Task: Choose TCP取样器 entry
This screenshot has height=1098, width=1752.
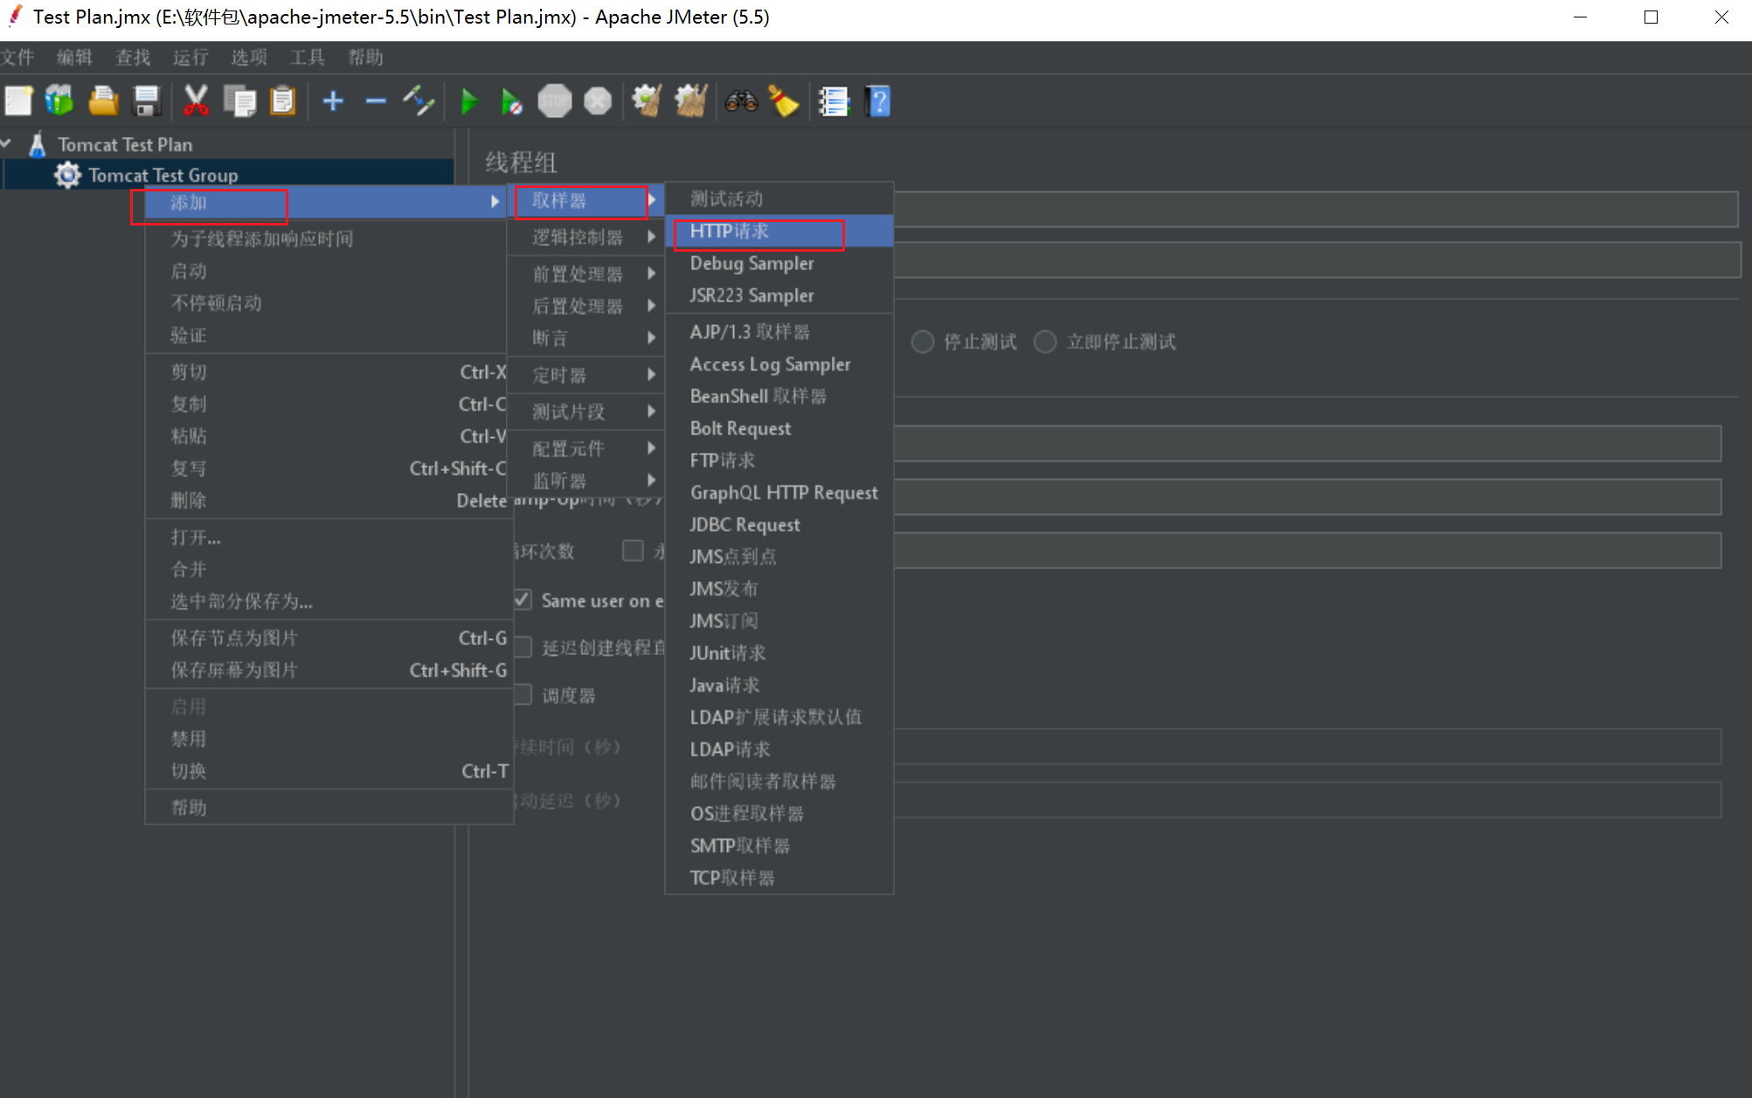Action: 779,878
